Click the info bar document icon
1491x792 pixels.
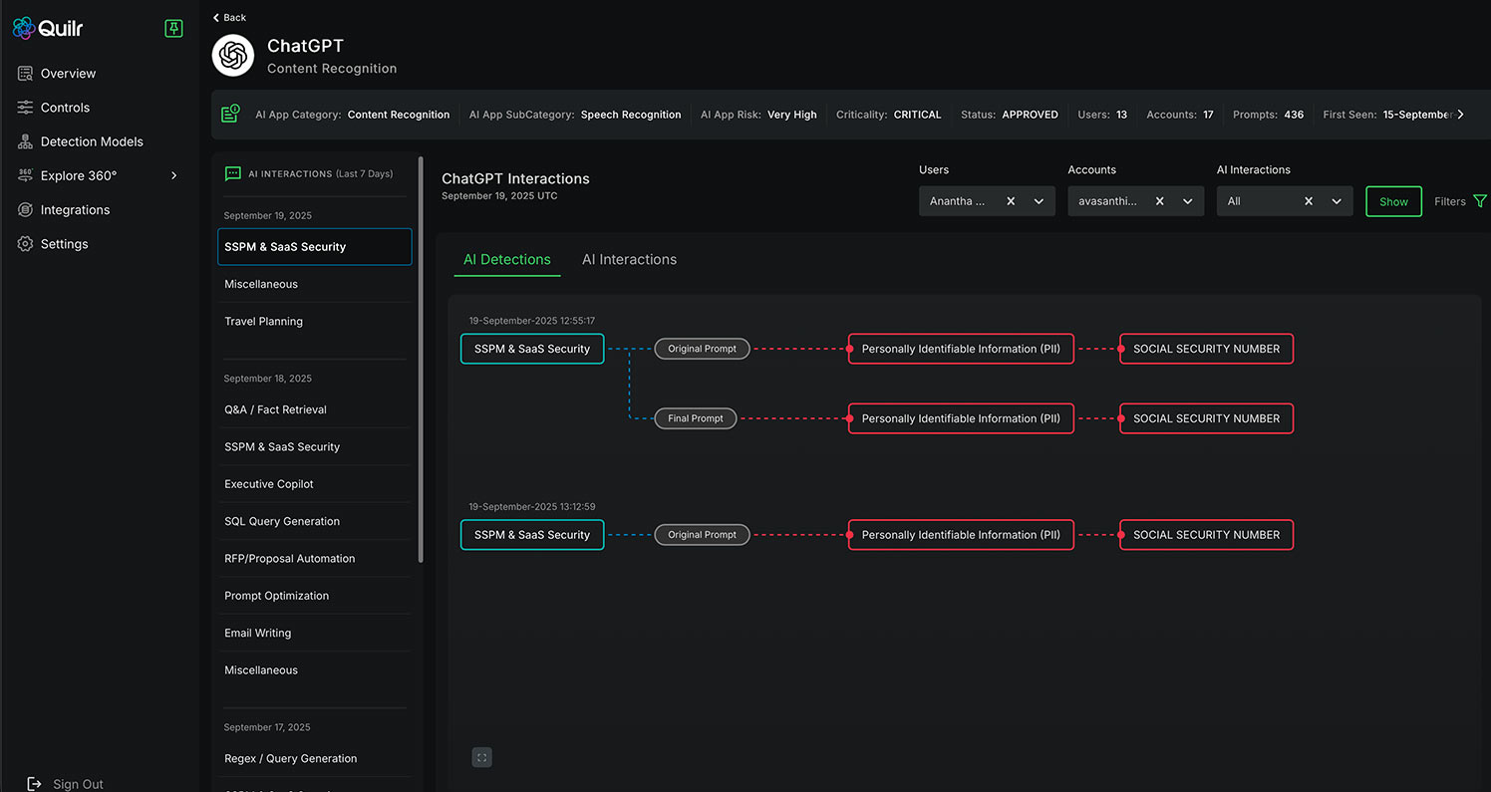230,114
